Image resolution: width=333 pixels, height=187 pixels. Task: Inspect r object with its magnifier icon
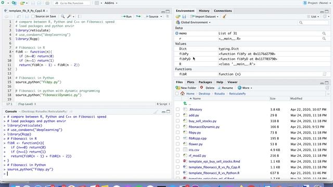pyautogui.click(x=324, y=38)
